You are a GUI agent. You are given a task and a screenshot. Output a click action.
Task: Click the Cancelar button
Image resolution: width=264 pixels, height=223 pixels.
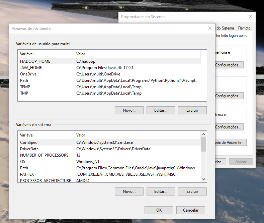tap(191, 210)
